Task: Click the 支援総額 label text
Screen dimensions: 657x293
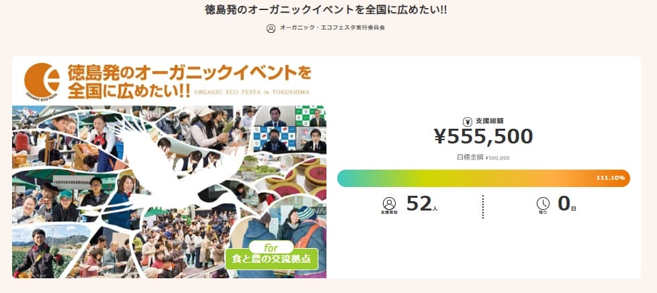Action: (x=489, y=122)
